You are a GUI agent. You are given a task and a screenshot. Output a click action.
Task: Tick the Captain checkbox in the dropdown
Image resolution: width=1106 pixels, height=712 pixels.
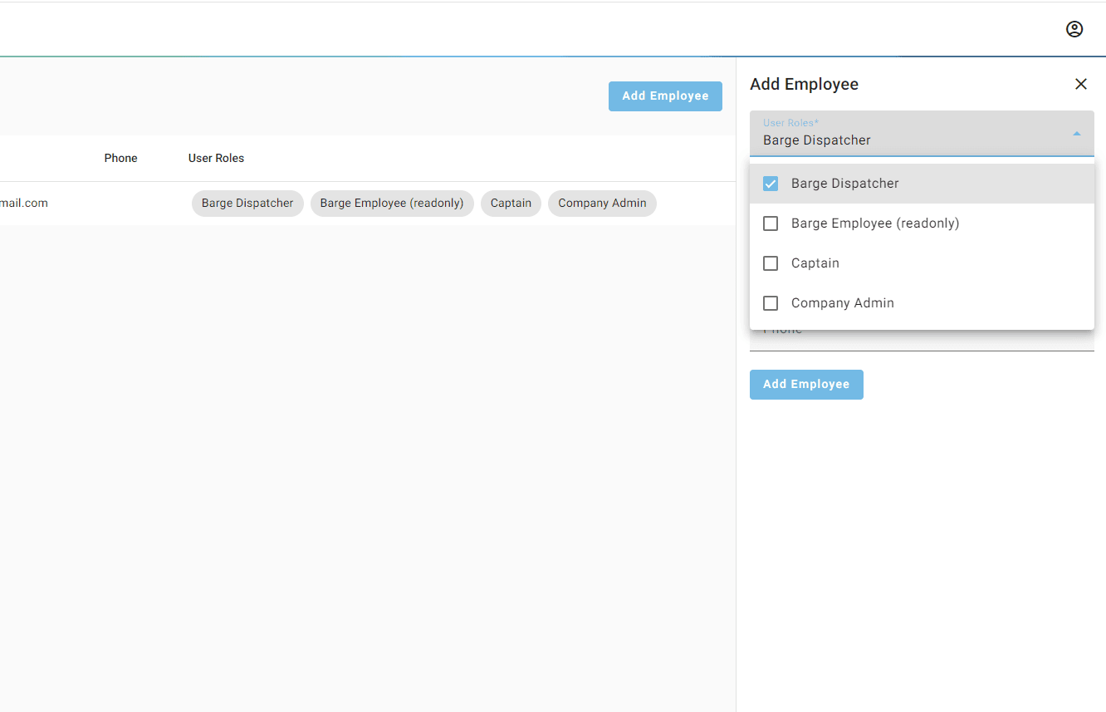point(771,263)
